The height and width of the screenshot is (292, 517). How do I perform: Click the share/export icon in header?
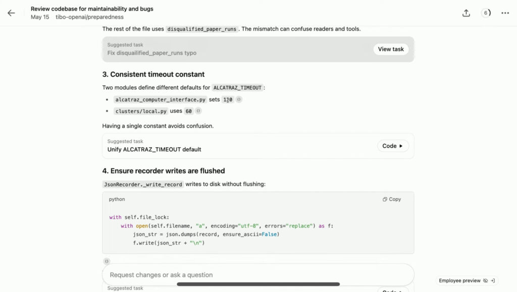[x=466, y=13]
